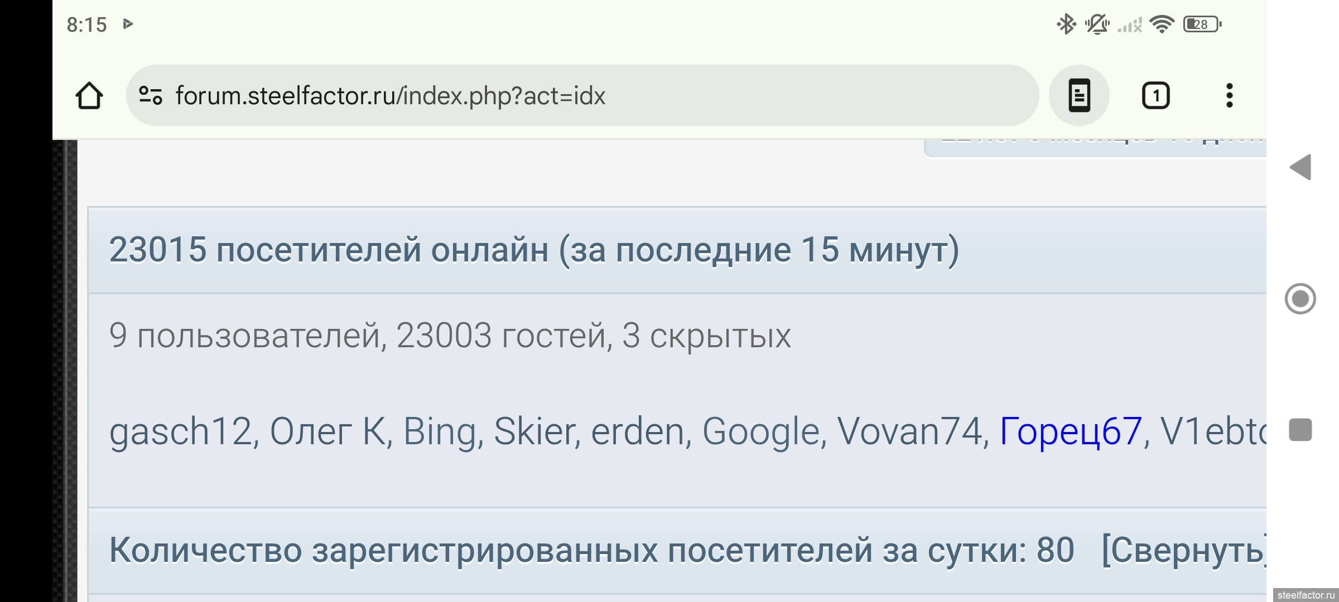The width and height of the screenshot is (1339, 602).
Task: Open site information icon in address bar
Action: pos(151,96)
